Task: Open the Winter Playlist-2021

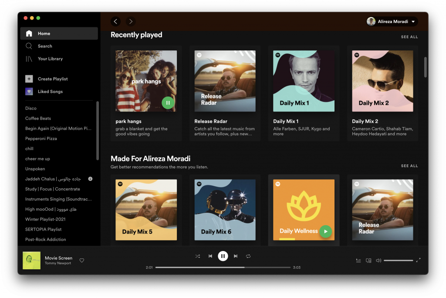Action: (x=45, y=219)
